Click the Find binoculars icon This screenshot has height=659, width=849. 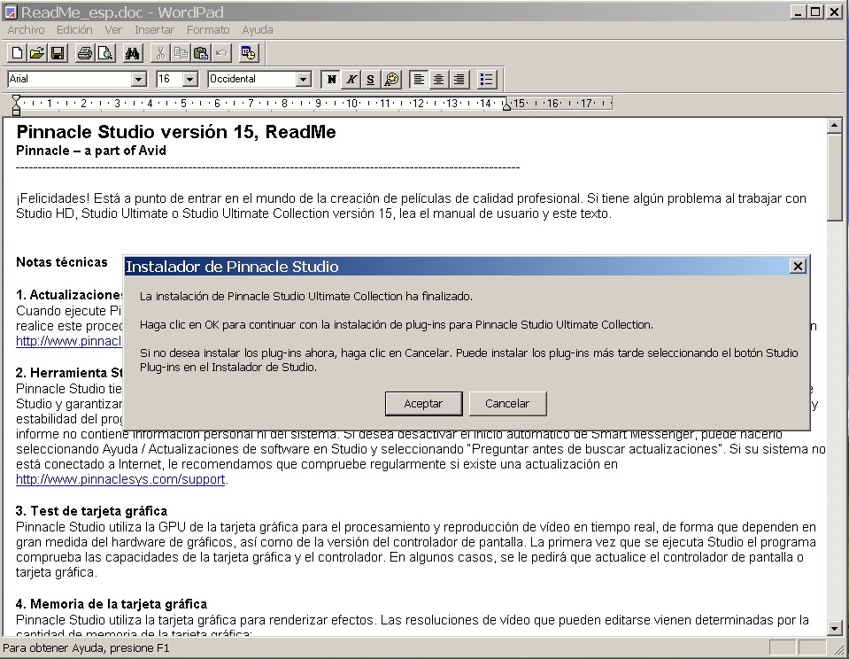[133, 53]
